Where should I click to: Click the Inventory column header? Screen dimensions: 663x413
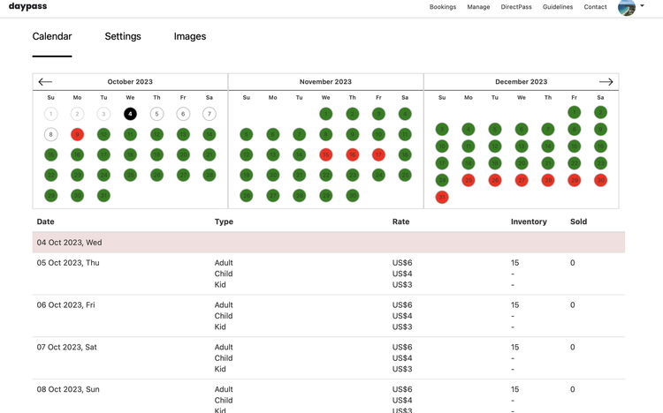529,222
